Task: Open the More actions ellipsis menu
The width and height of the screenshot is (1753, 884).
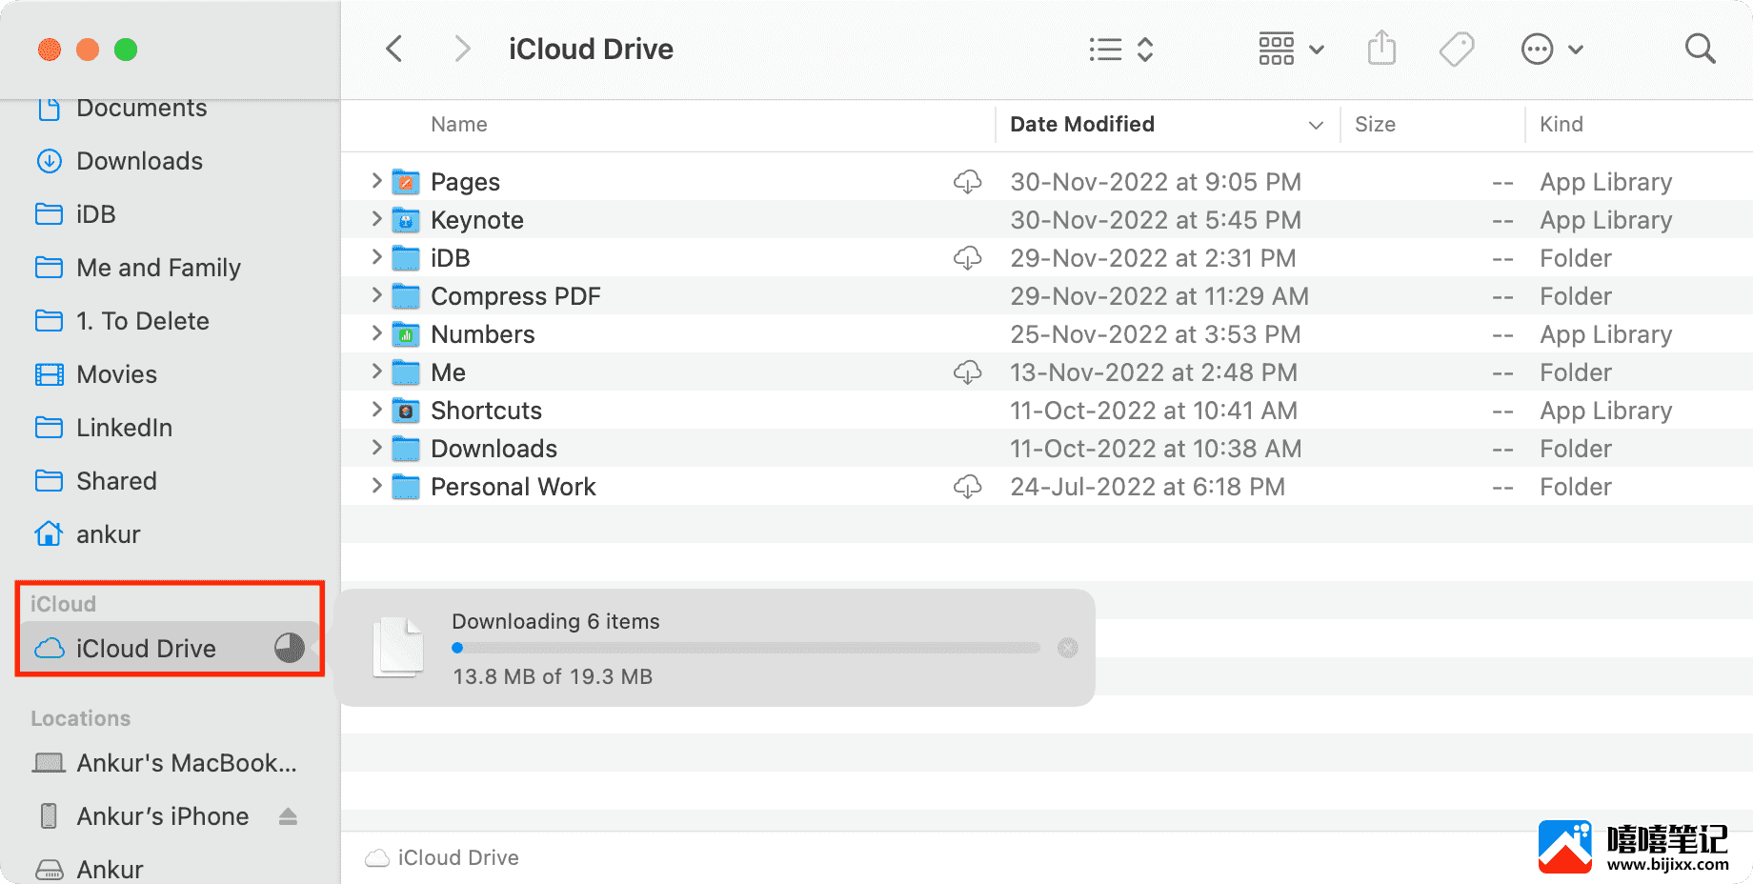Action: 1552,50
